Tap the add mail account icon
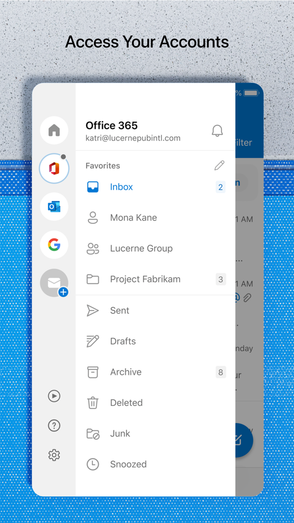This screenshot has height=523, width=294. pyautogui.click(x=54, y=283)
